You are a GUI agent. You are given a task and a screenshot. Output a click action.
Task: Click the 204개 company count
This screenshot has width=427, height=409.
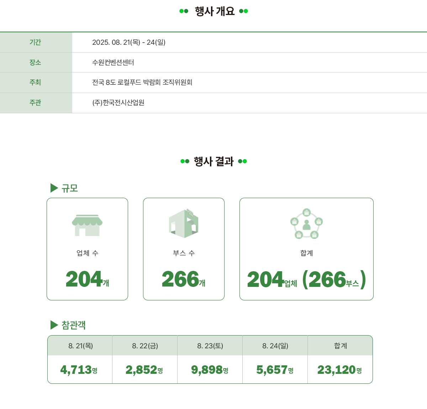[x=88, y=279]
